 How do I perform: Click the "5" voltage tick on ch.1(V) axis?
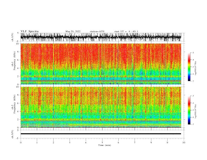pos(18,33)
